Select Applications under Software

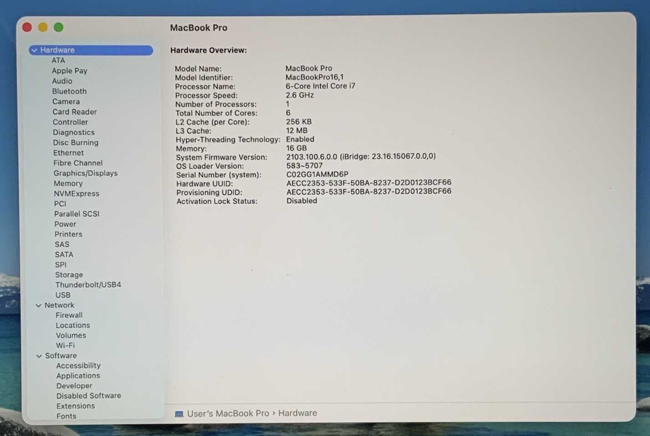[78, 376]
